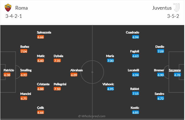This screenshot has height=120, width=185.
Task: Click on Vlahovic player name
Action: coord(109,84)
